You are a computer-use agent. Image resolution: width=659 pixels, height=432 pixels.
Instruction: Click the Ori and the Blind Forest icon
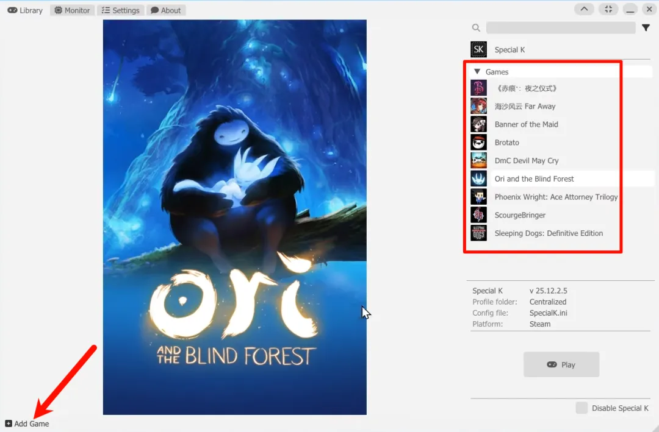pyautogui.click(x=479, y=179)
